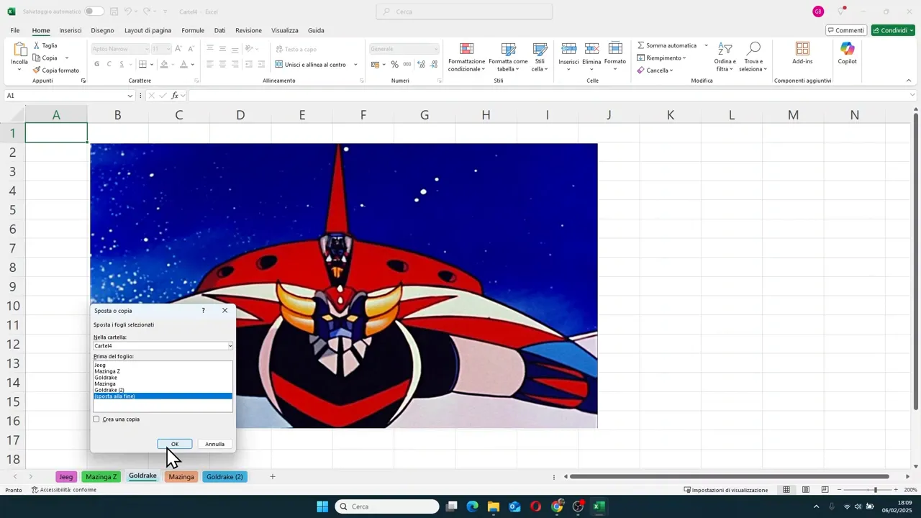Select the Jeeg sheet tab
Image resolution: width=921 pixels, height=518 pixels.
[x=65, y=477]
